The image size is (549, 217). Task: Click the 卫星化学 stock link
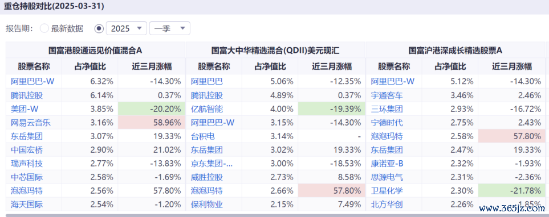[x=387, y=191]
